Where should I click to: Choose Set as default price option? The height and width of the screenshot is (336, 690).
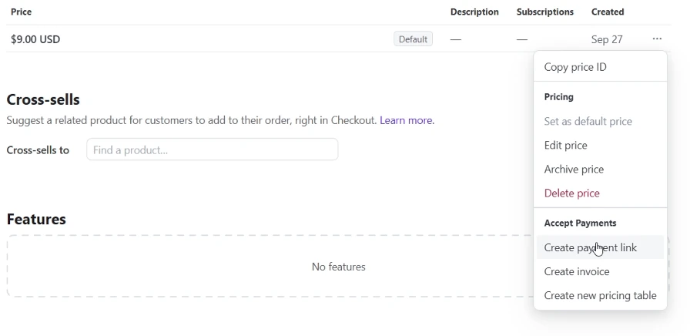pos(588,121)
